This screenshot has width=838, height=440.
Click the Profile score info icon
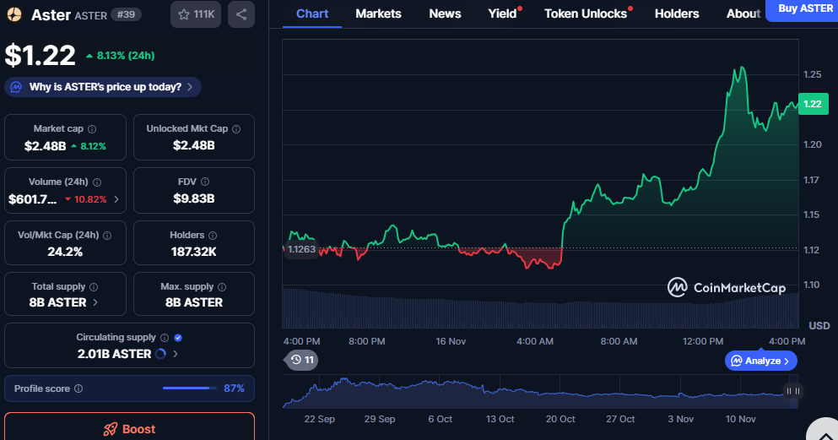click(78, 388)
